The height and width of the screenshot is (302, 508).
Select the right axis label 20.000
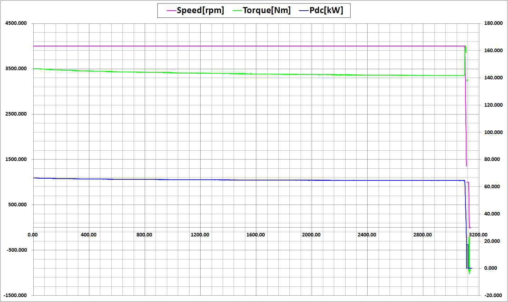pyautogui.click(x=492, y=241)
